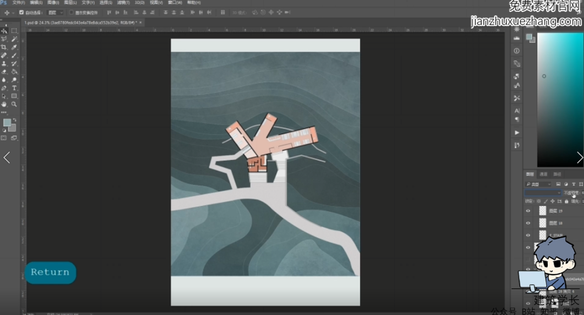Viewport: 584px width, 315px height.
Task: Open the 窗口 menu
Action: (175, 3)
